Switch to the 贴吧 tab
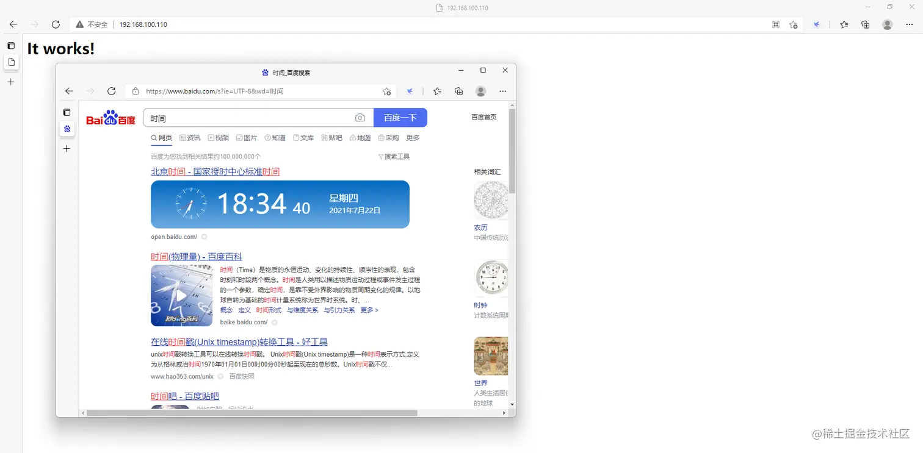 point(331,138)
